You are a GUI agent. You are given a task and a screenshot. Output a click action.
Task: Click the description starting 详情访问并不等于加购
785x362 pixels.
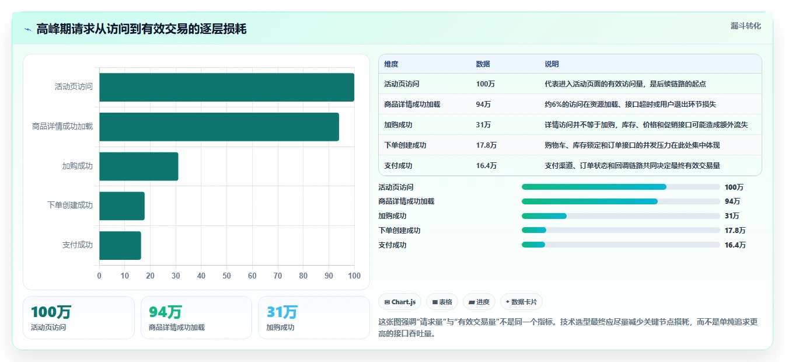click(646, 125)
